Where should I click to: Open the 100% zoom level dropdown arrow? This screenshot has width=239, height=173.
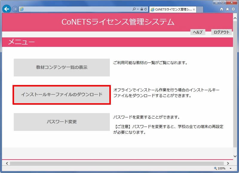pos(231,168)
